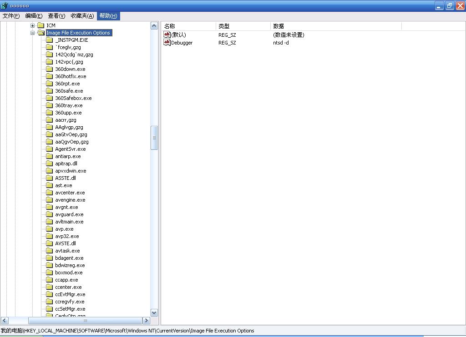466x337 pixels.
Task: Select the bdwizreg.exe key
Action: coord(70,266)
